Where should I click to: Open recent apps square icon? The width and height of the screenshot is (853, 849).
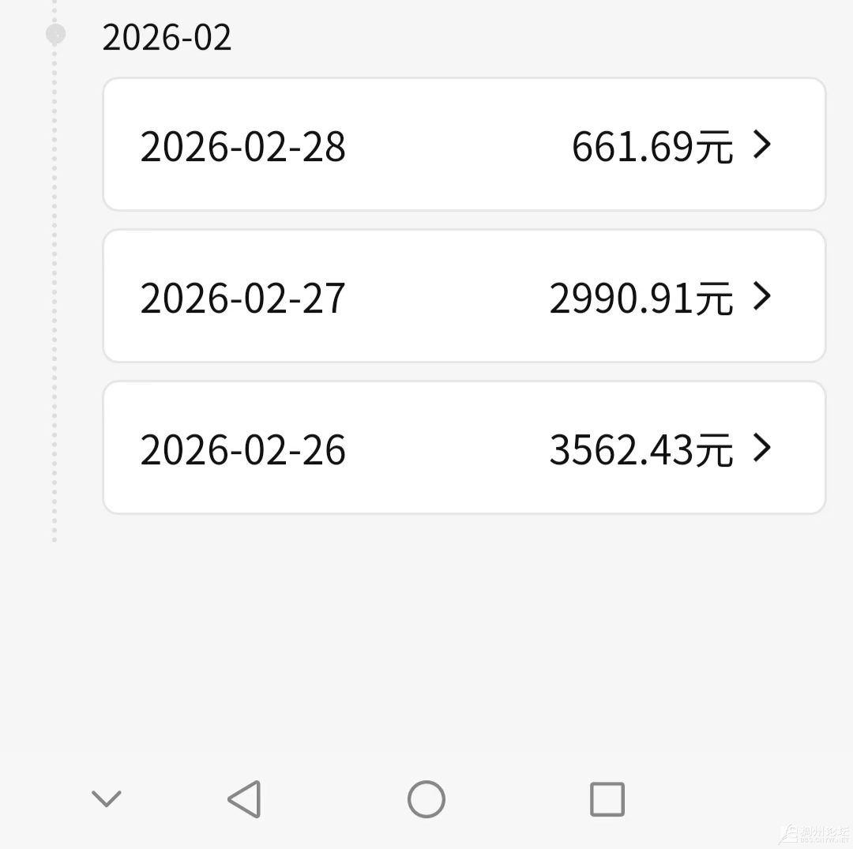(607, 799)
